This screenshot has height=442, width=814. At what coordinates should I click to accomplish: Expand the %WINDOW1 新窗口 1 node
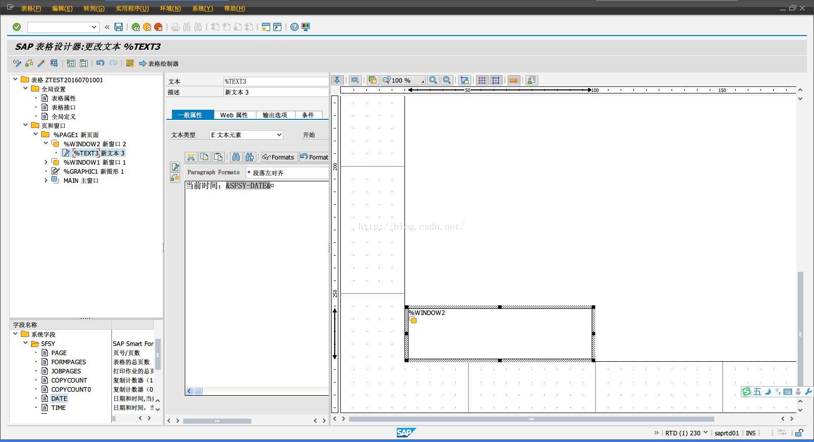click(46, 162)
